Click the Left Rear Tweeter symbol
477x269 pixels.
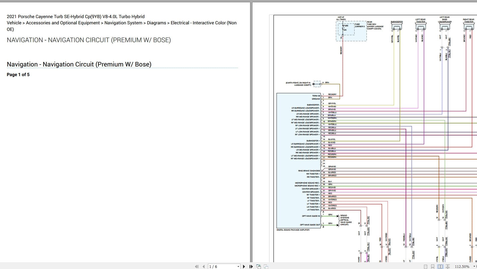pos(420,27)
